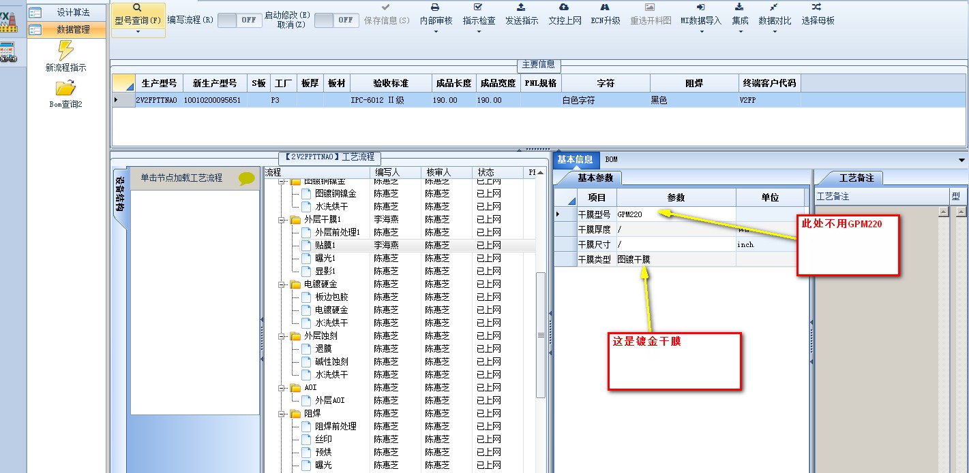969x473 pixels.
Task: Open dropdown arrow under MI数据导入
Action: (x=700, y=31)
